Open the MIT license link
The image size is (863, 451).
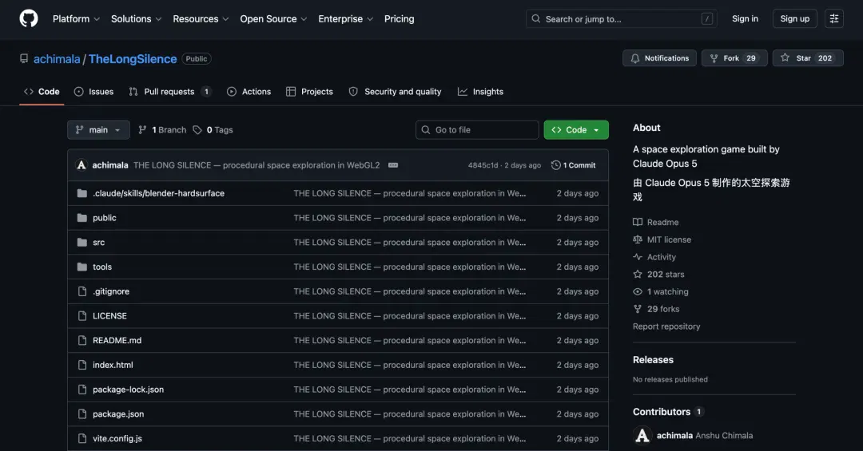pyautogui.click(x=662, y=239)
